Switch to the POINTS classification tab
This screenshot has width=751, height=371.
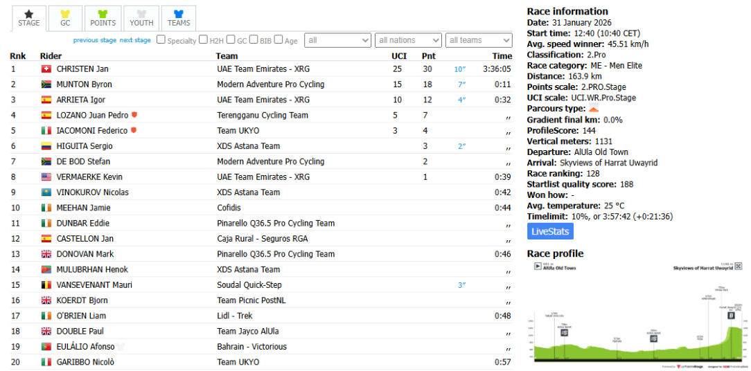click(103, 18)
